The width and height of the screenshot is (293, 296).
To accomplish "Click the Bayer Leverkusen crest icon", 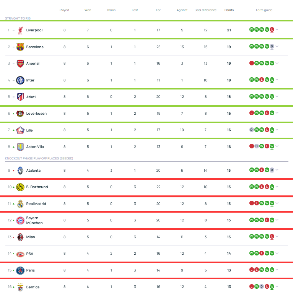I will pos(20,114).
